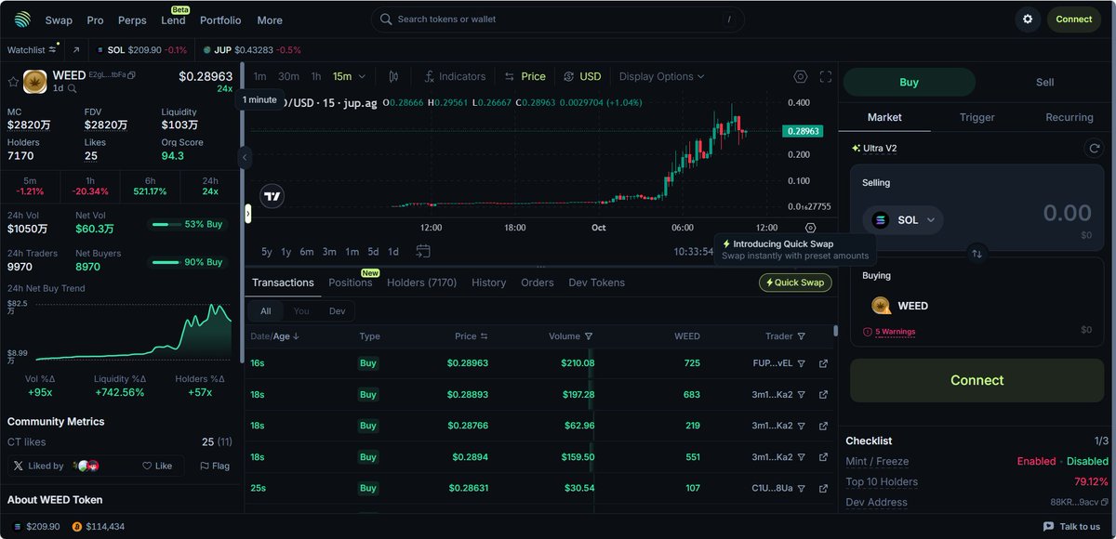Add WEED to favorites with star icon

click(13, 82)
